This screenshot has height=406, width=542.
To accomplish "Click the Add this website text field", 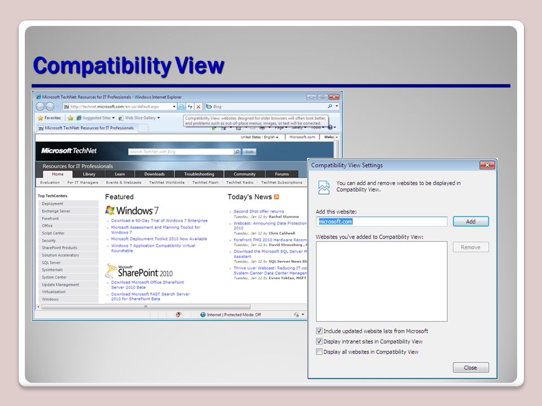I will (x=382, y=222).
